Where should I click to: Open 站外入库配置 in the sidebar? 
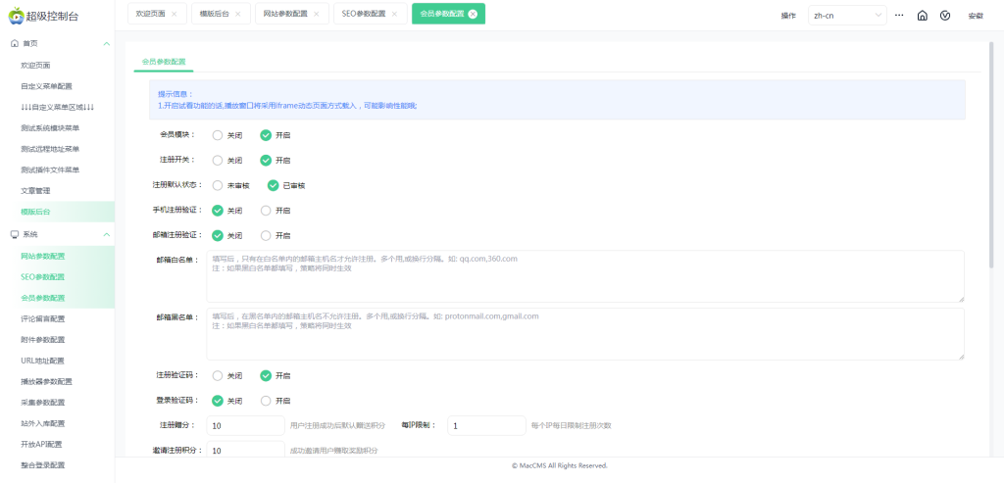click(x=58, y=423)
